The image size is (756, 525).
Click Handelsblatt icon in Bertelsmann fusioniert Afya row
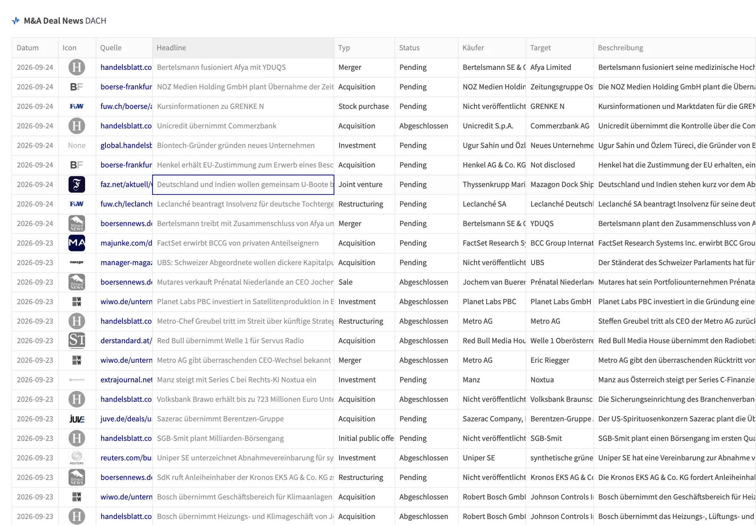pyautogui.click(x=77, y=67)
